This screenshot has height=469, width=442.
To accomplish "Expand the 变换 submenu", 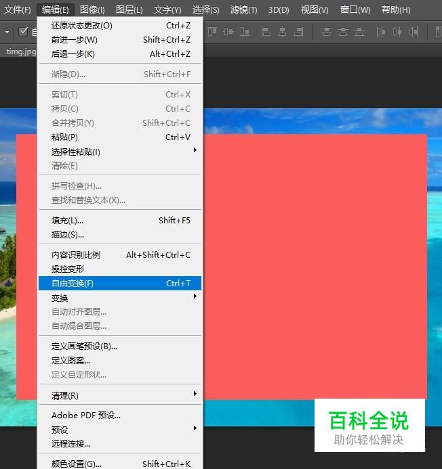I will 120,298.
